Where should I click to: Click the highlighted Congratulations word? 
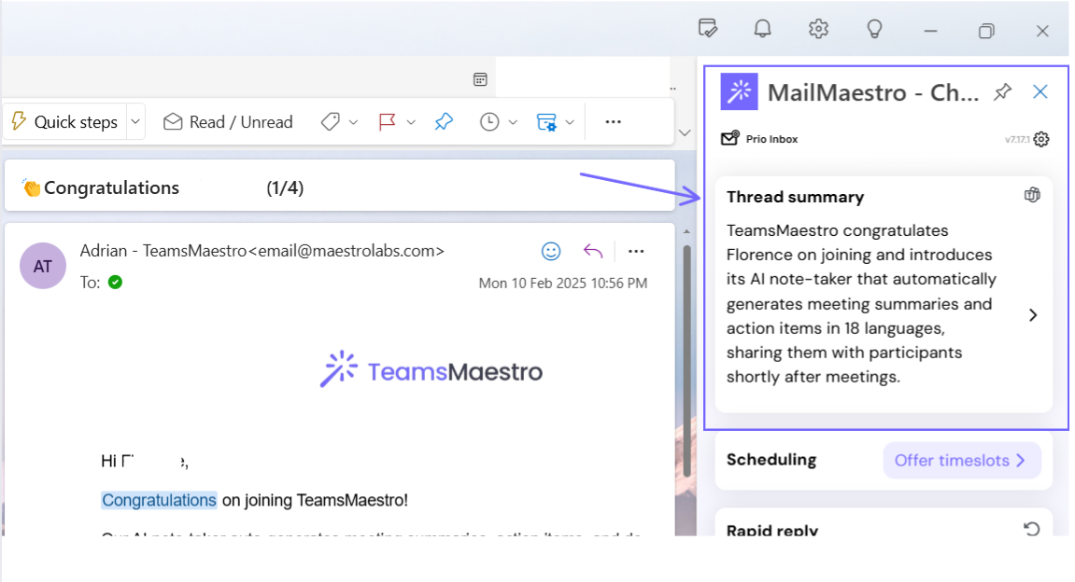tap(159, 501)
